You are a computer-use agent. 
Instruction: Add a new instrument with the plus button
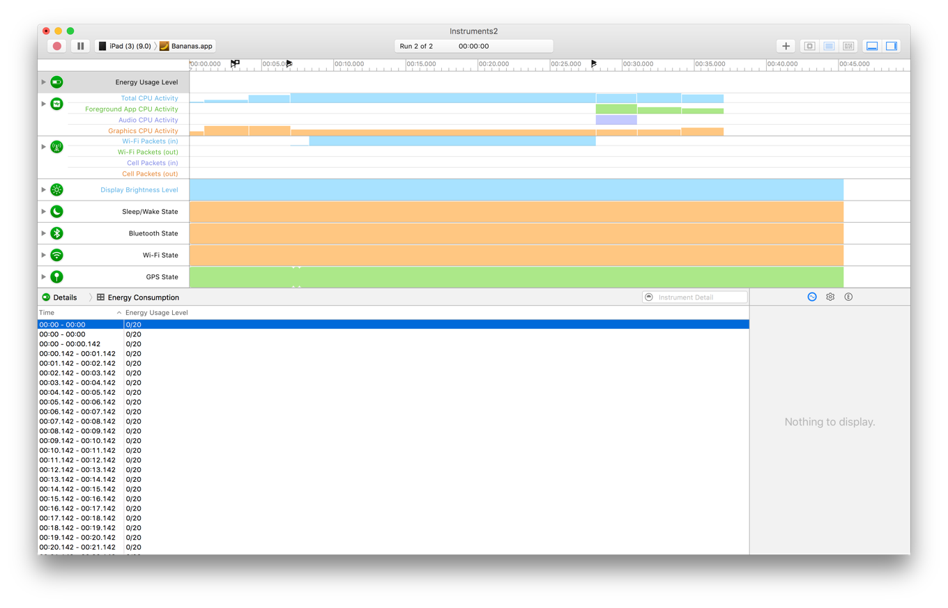[786, 45]
